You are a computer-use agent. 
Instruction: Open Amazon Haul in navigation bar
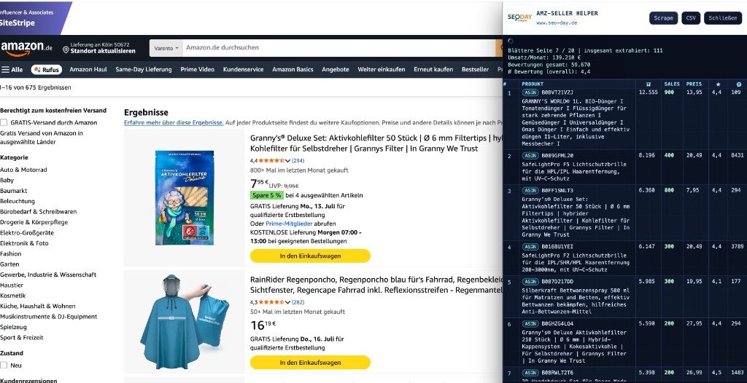[x=88, y=69]
